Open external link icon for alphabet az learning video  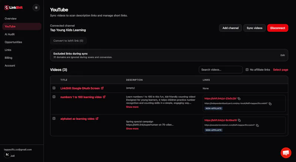click(97, 119)
